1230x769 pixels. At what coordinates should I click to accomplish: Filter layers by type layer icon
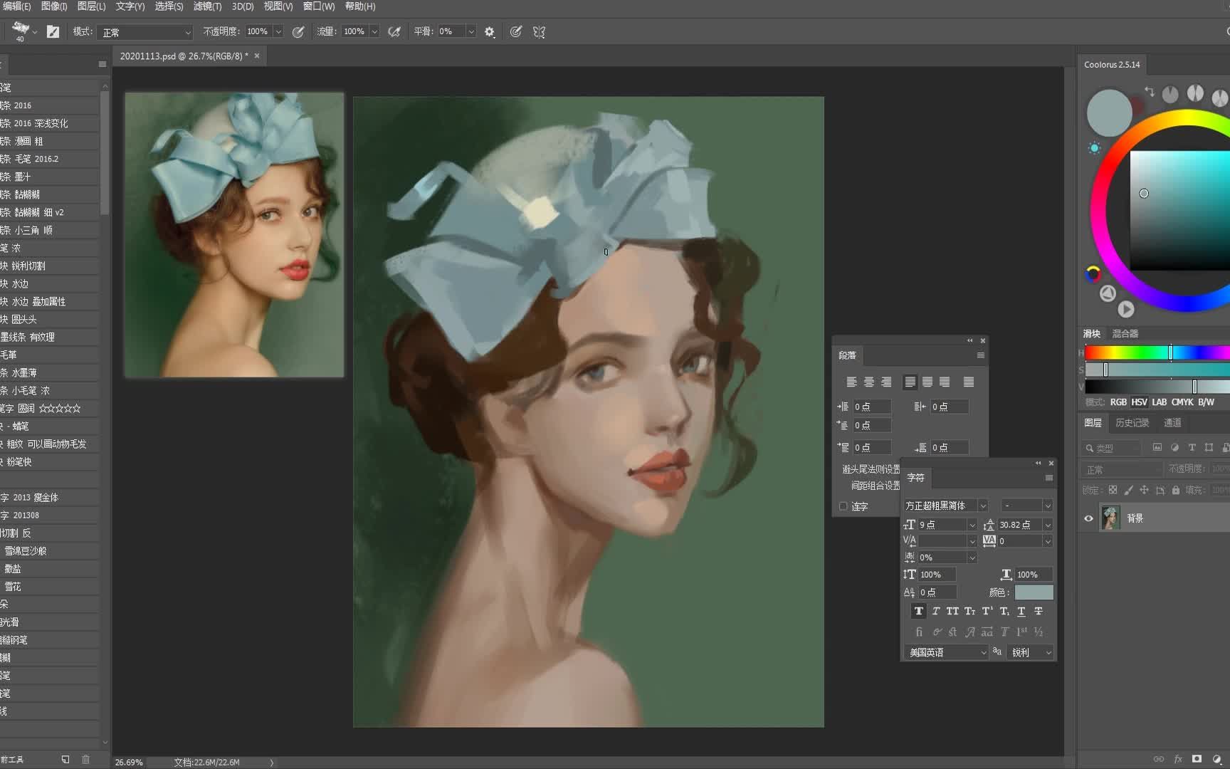point(1192,447)
